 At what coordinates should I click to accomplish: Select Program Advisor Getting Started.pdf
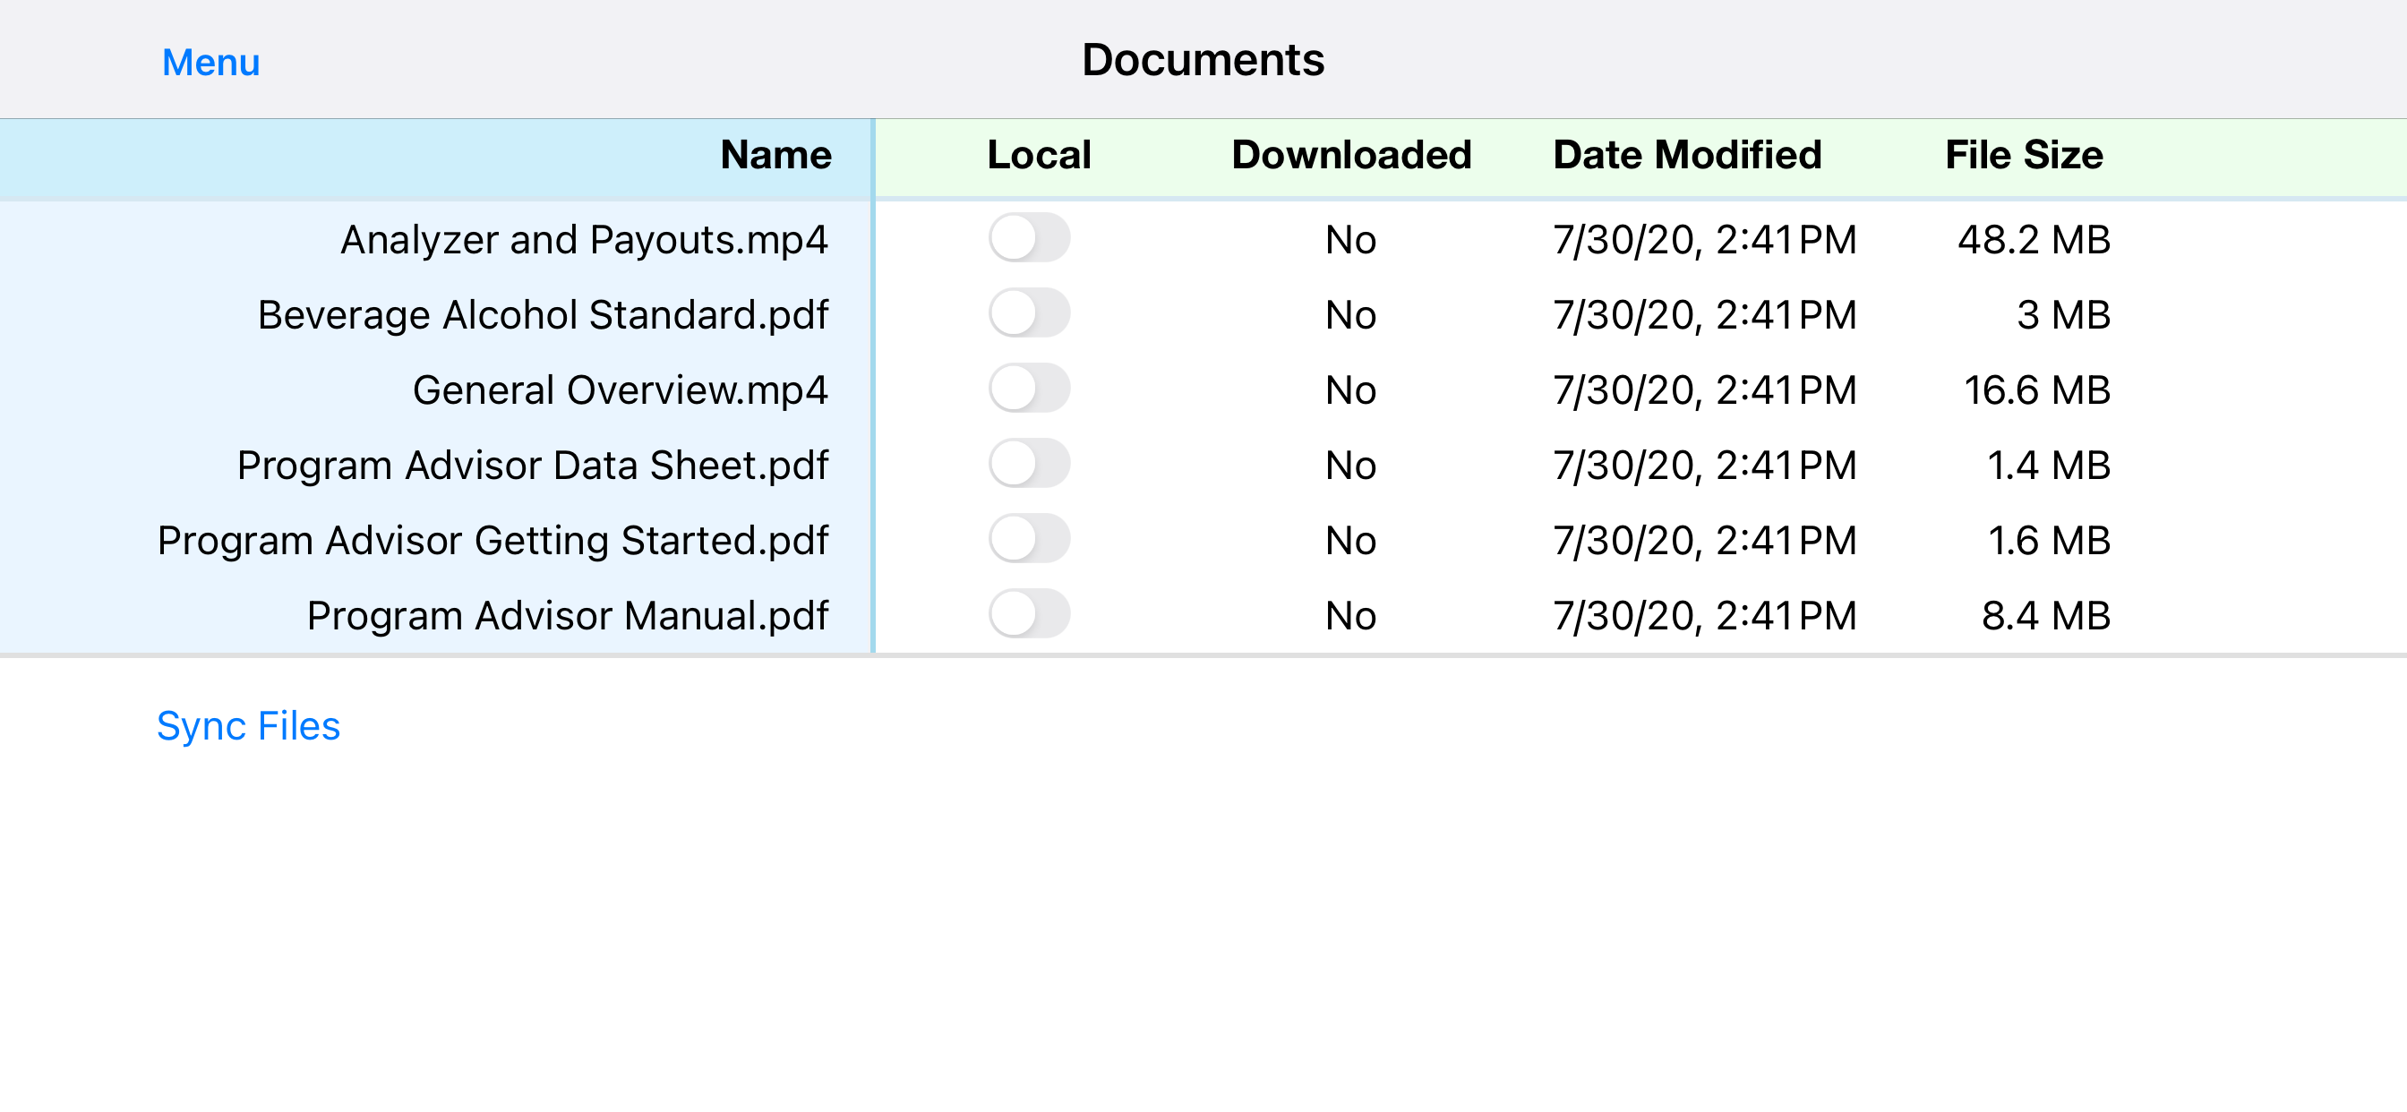click(493, 541)
